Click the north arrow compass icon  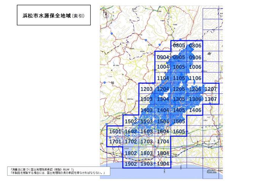[x=106, y=14]
